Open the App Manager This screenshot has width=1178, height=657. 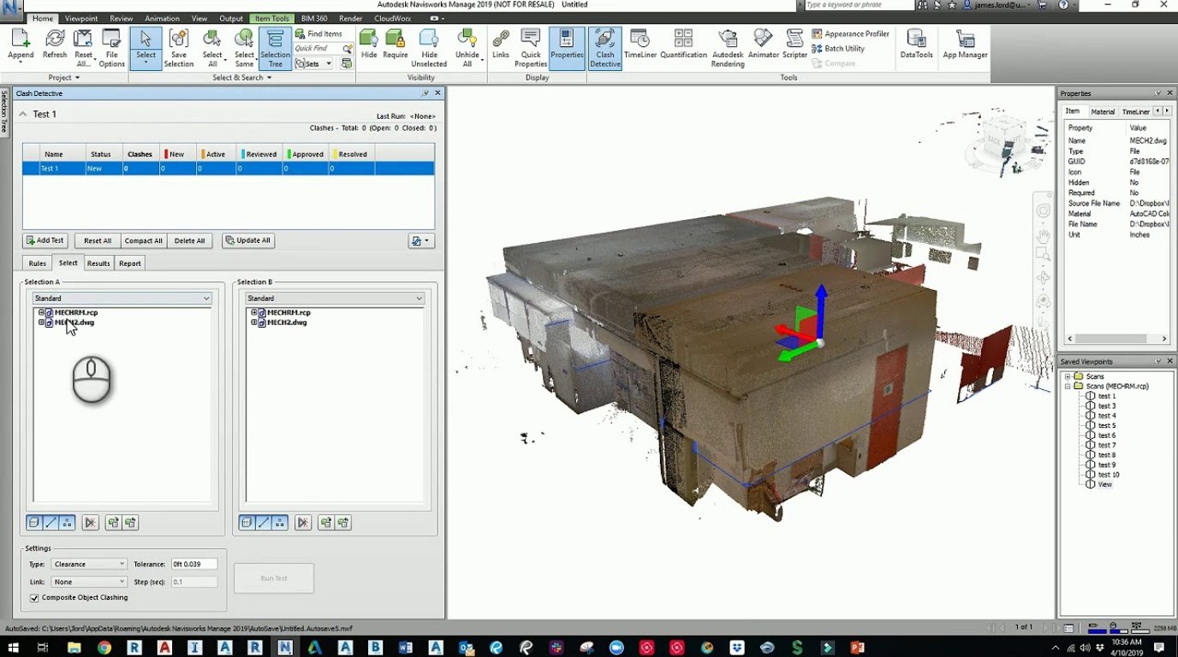point(965,44)
